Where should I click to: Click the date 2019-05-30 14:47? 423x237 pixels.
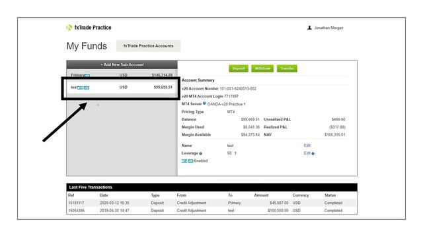[x=114, y=211]
